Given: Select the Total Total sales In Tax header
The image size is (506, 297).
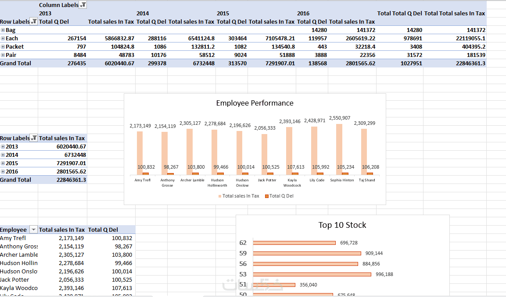Looking at the screenshot, I should (x=455, y=13).
